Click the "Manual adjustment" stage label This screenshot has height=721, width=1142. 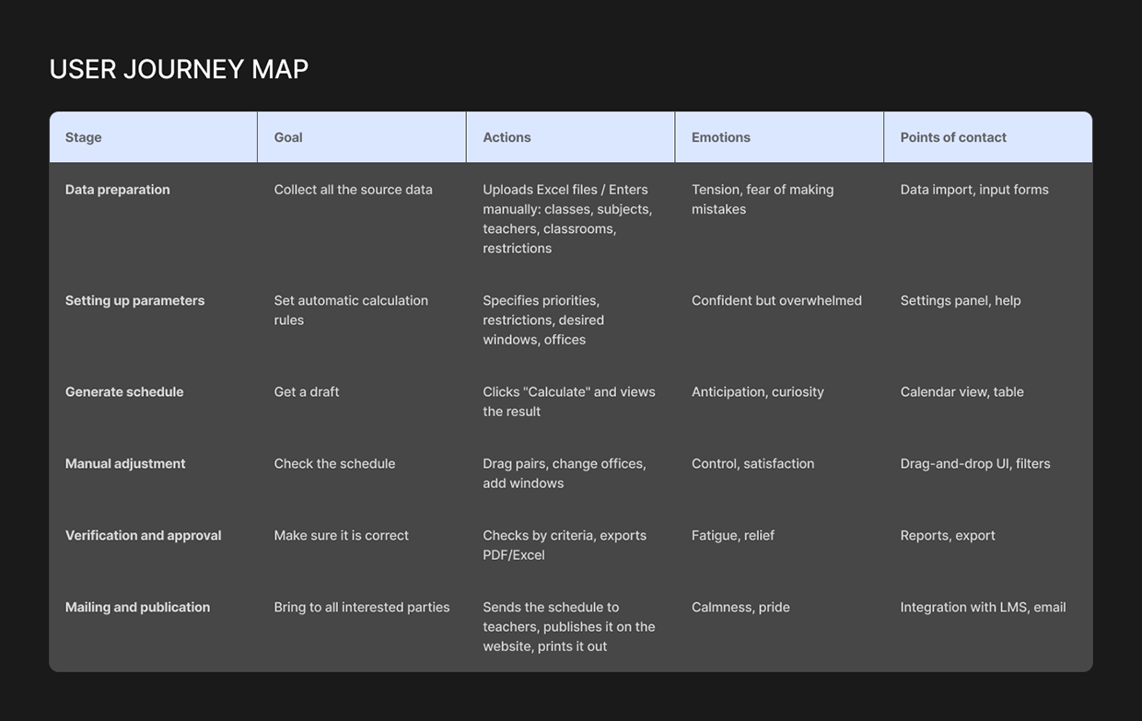pos(125,463)
